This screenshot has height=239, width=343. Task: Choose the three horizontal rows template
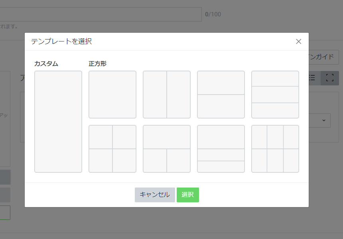(x=275, y=95)
